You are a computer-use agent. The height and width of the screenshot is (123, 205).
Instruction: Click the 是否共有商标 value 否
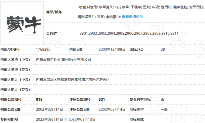(x=162, y=99)
